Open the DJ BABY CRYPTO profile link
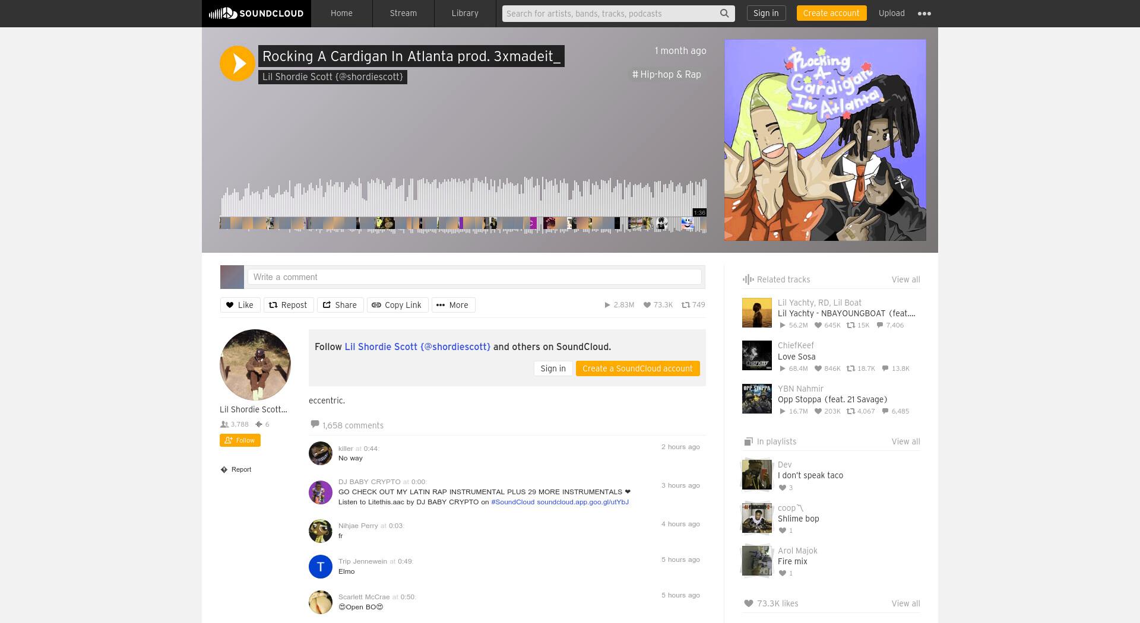 pyautogui.click(x=369, y=482)
